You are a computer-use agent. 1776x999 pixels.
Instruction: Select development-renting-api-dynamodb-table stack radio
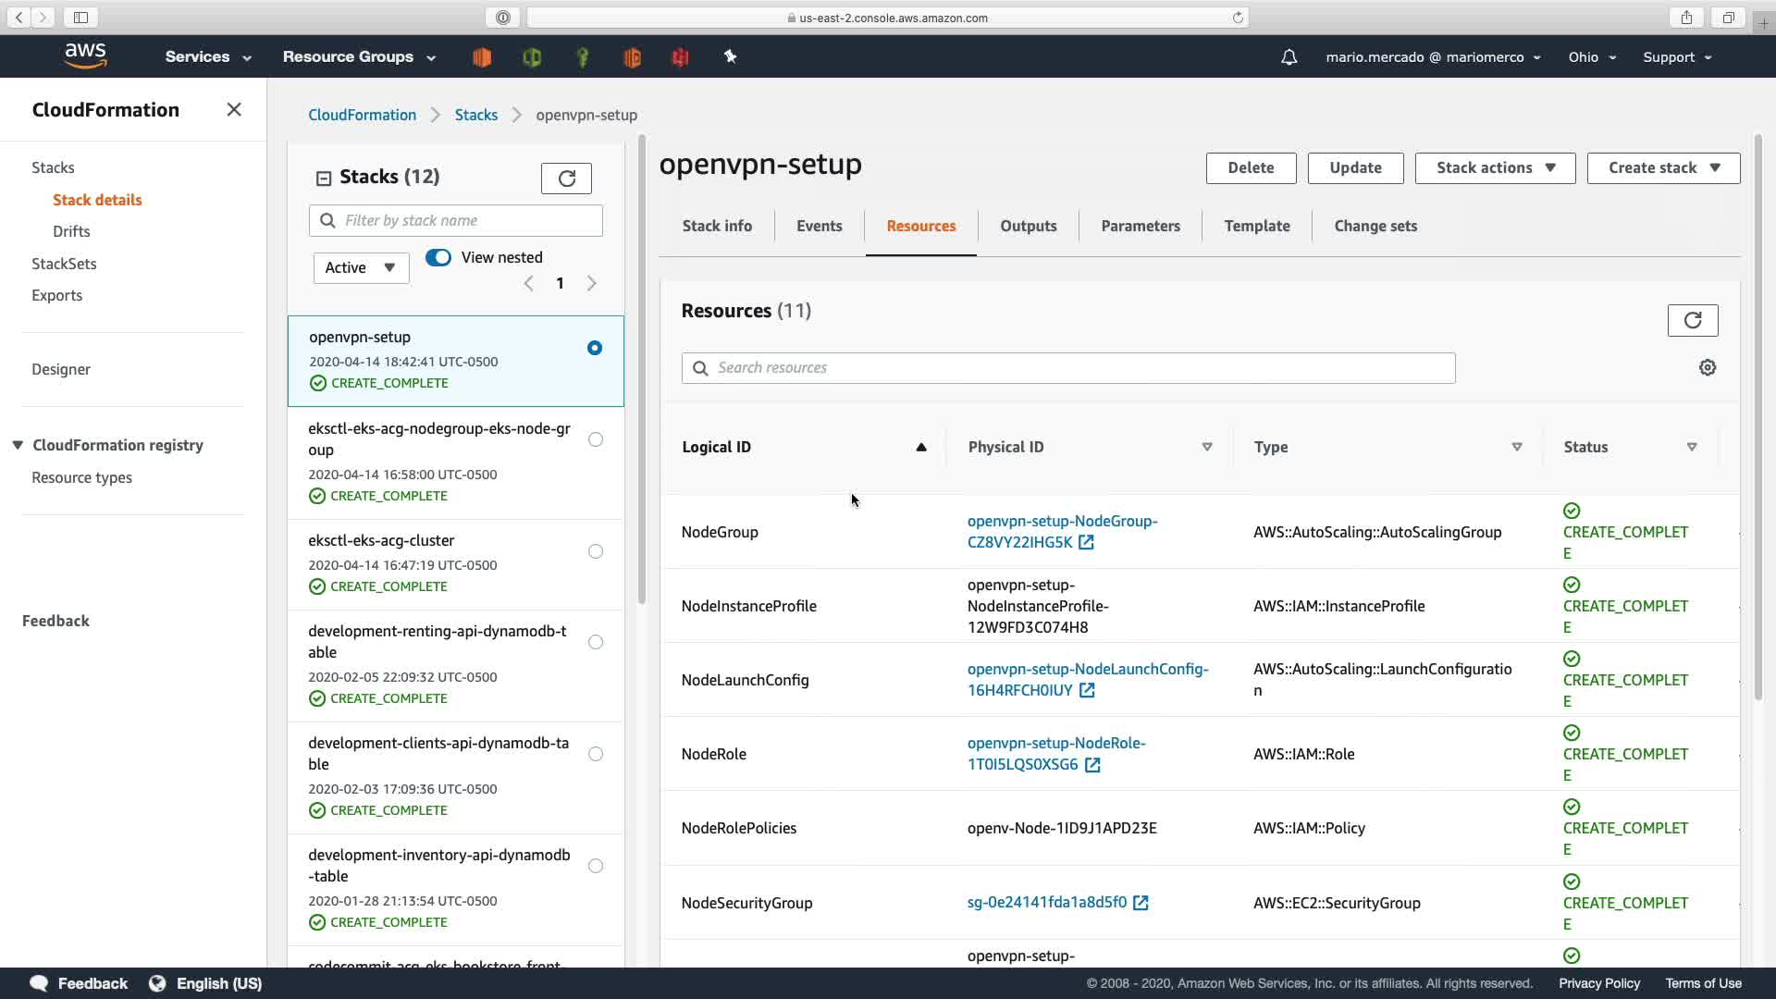(596, 642)
